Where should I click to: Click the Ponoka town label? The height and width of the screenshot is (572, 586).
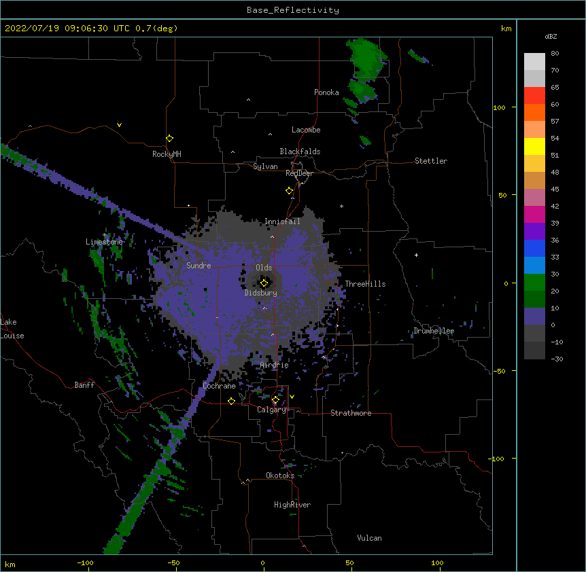pos(326,92)
